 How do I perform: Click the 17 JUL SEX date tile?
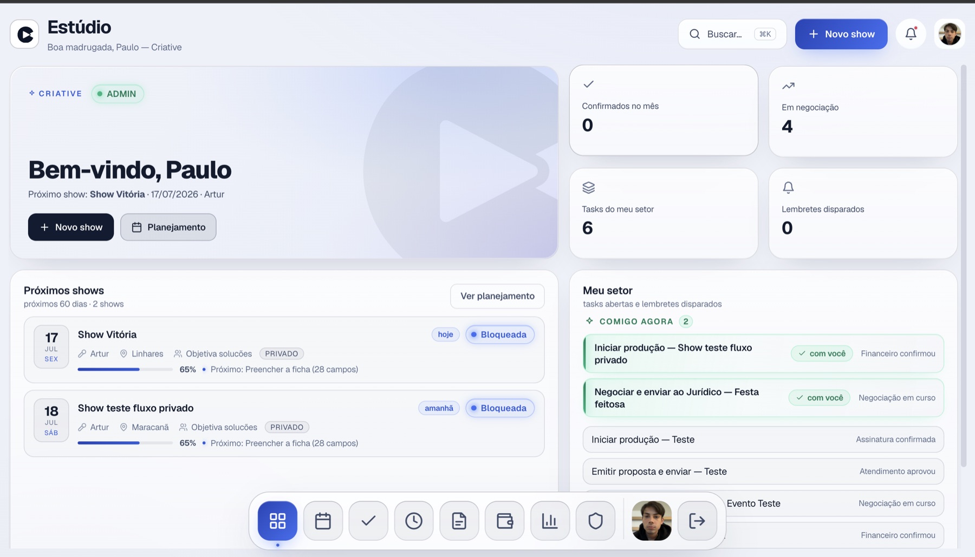point(51,346)
